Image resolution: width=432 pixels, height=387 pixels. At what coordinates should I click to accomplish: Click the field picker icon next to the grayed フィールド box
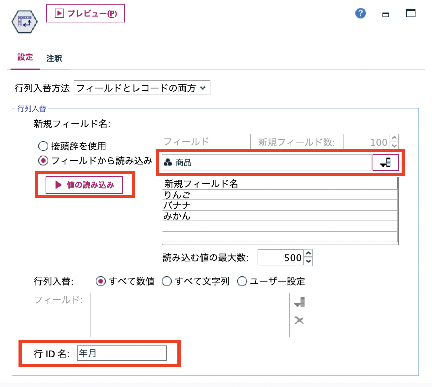[x=299, y=302]
